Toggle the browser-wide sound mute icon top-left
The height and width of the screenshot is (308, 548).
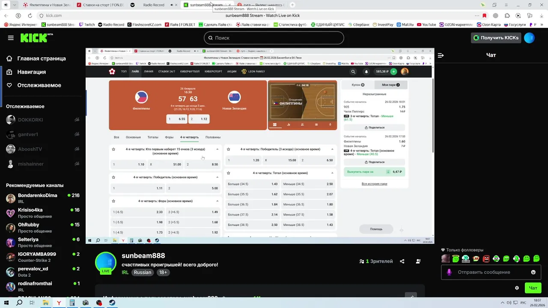pyautogui.click(x=6, y=5)
